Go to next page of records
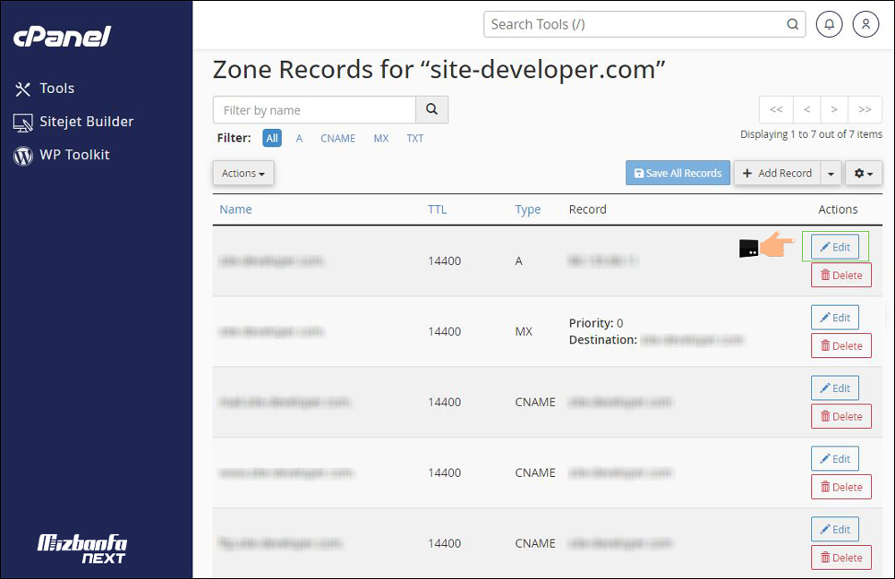895x579 pixels. tap(834, 110)
